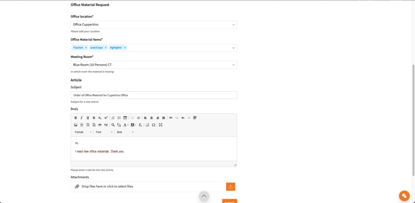Open the text color picker
415x203 pixels.
126,125
